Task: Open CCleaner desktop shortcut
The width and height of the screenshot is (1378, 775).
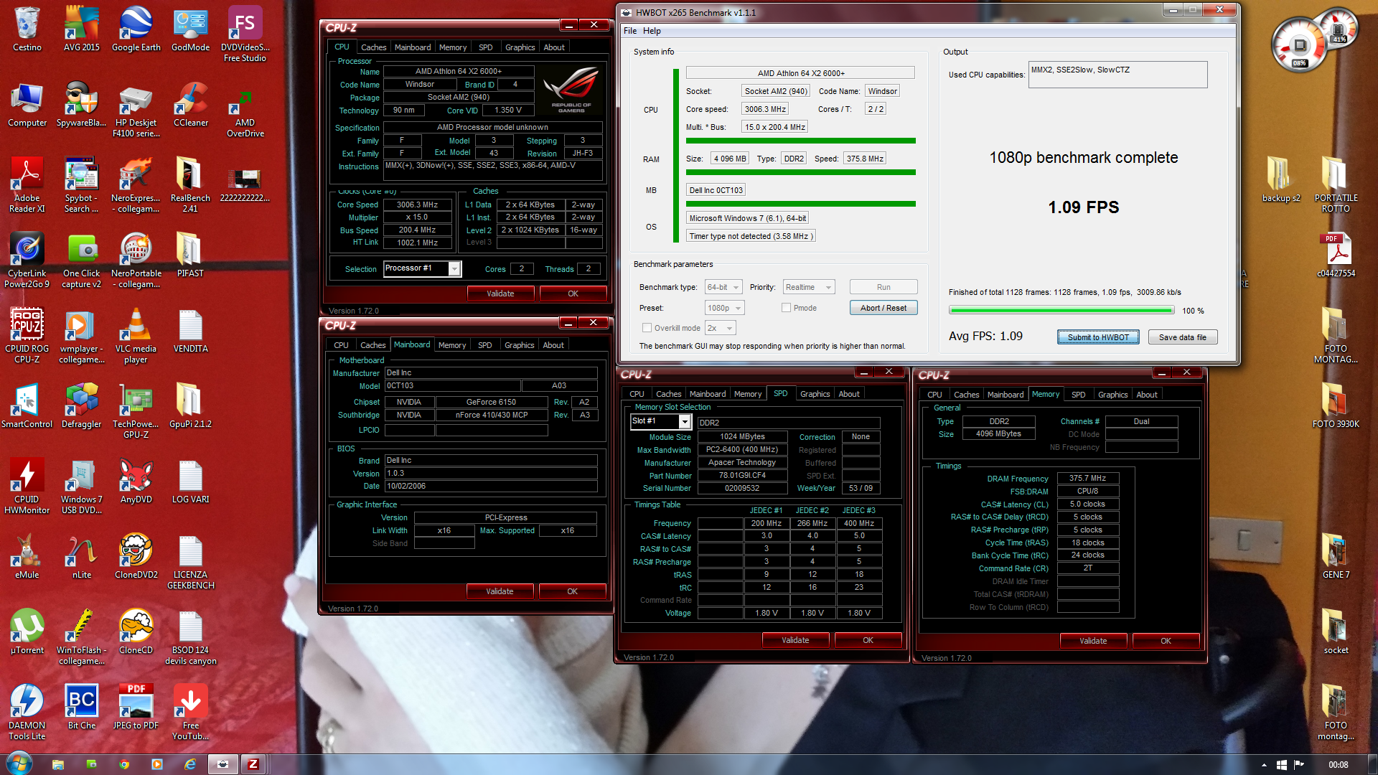Action: click(190, 105)
